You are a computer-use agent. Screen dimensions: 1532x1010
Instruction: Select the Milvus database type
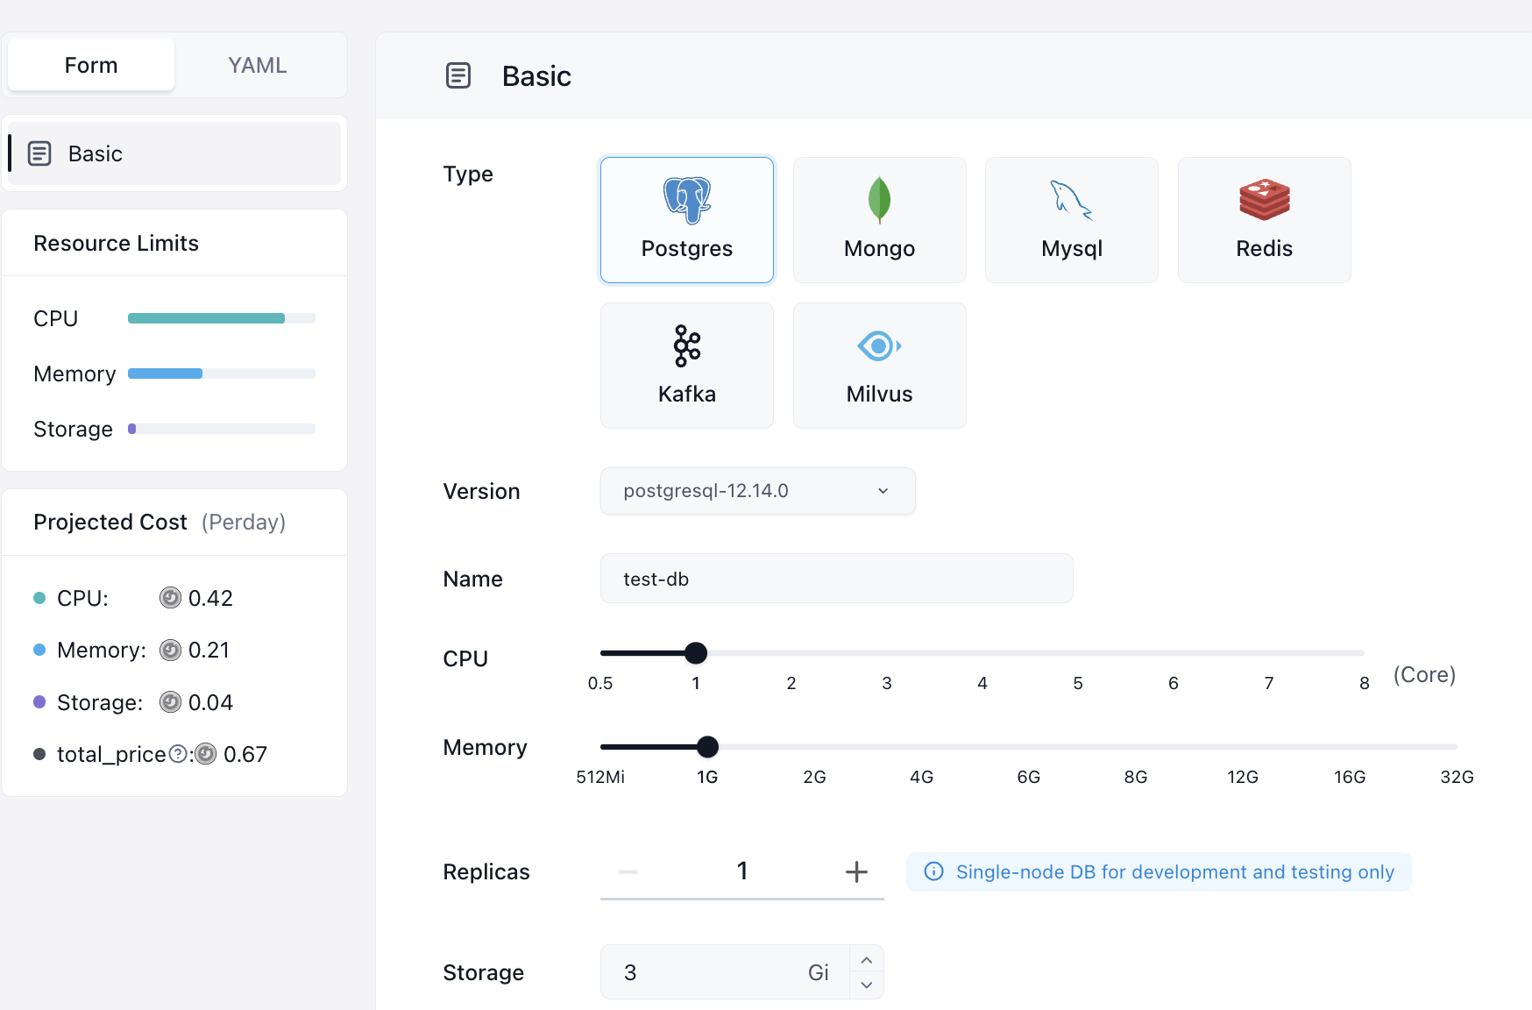click(x=879, y=366)
